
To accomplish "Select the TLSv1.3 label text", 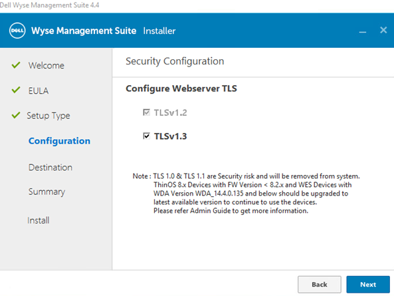I will click(170, 136).
